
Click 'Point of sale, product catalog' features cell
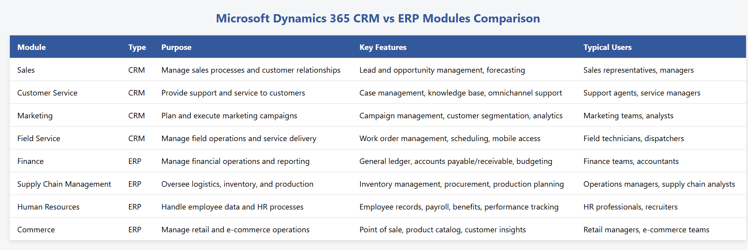point(443,230)
